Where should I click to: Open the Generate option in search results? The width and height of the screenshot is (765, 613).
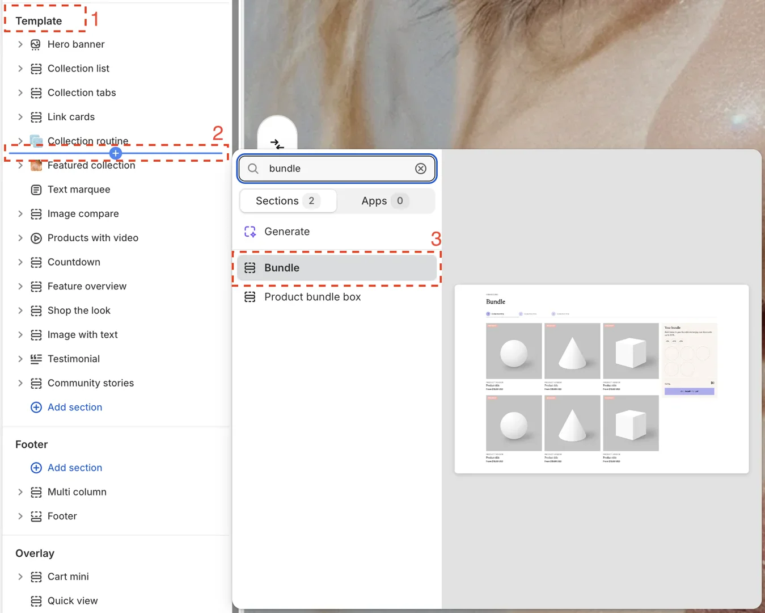click(x=287, y=232)
